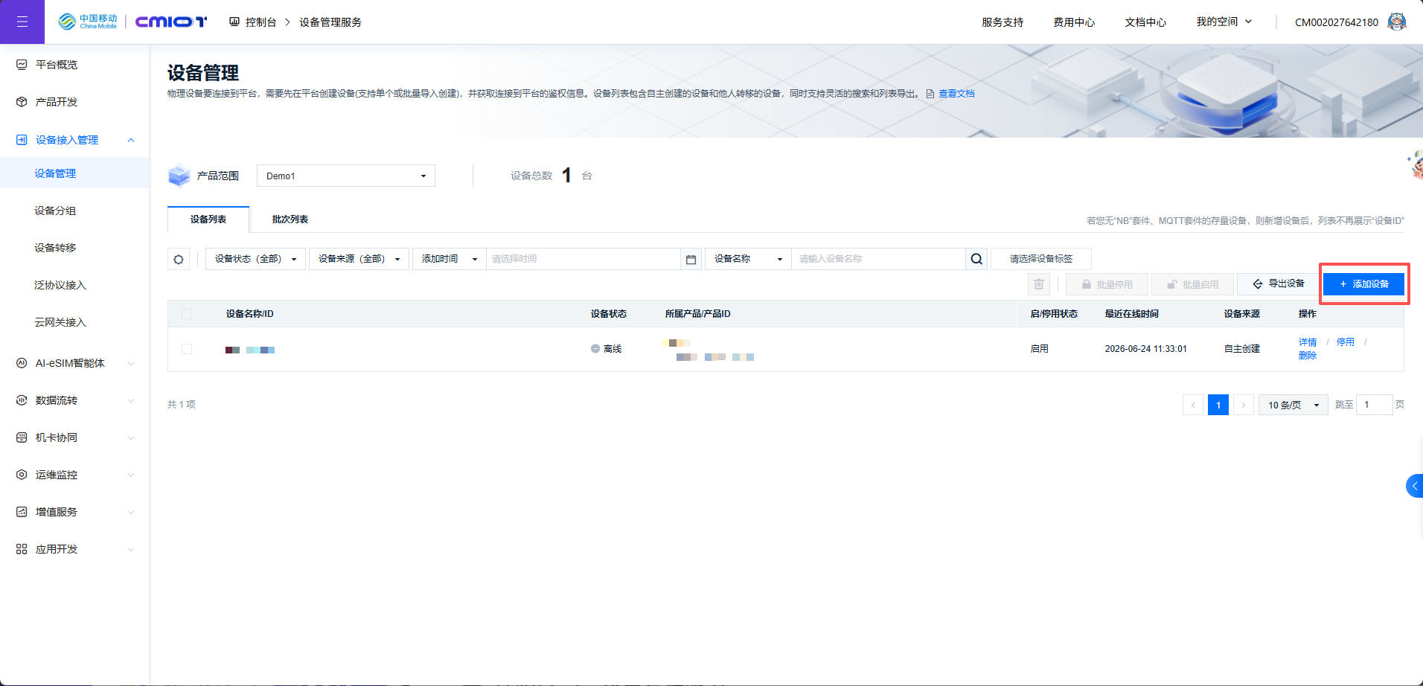
Task: Click the 控制台 monitor icon in breadcrumb
Action: click(x=234, y=22)
